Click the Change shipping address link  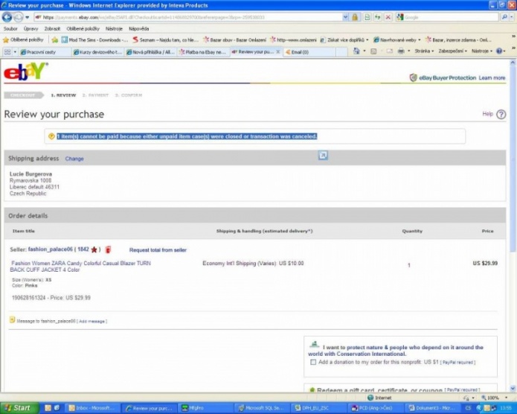(x=74, y=159)
